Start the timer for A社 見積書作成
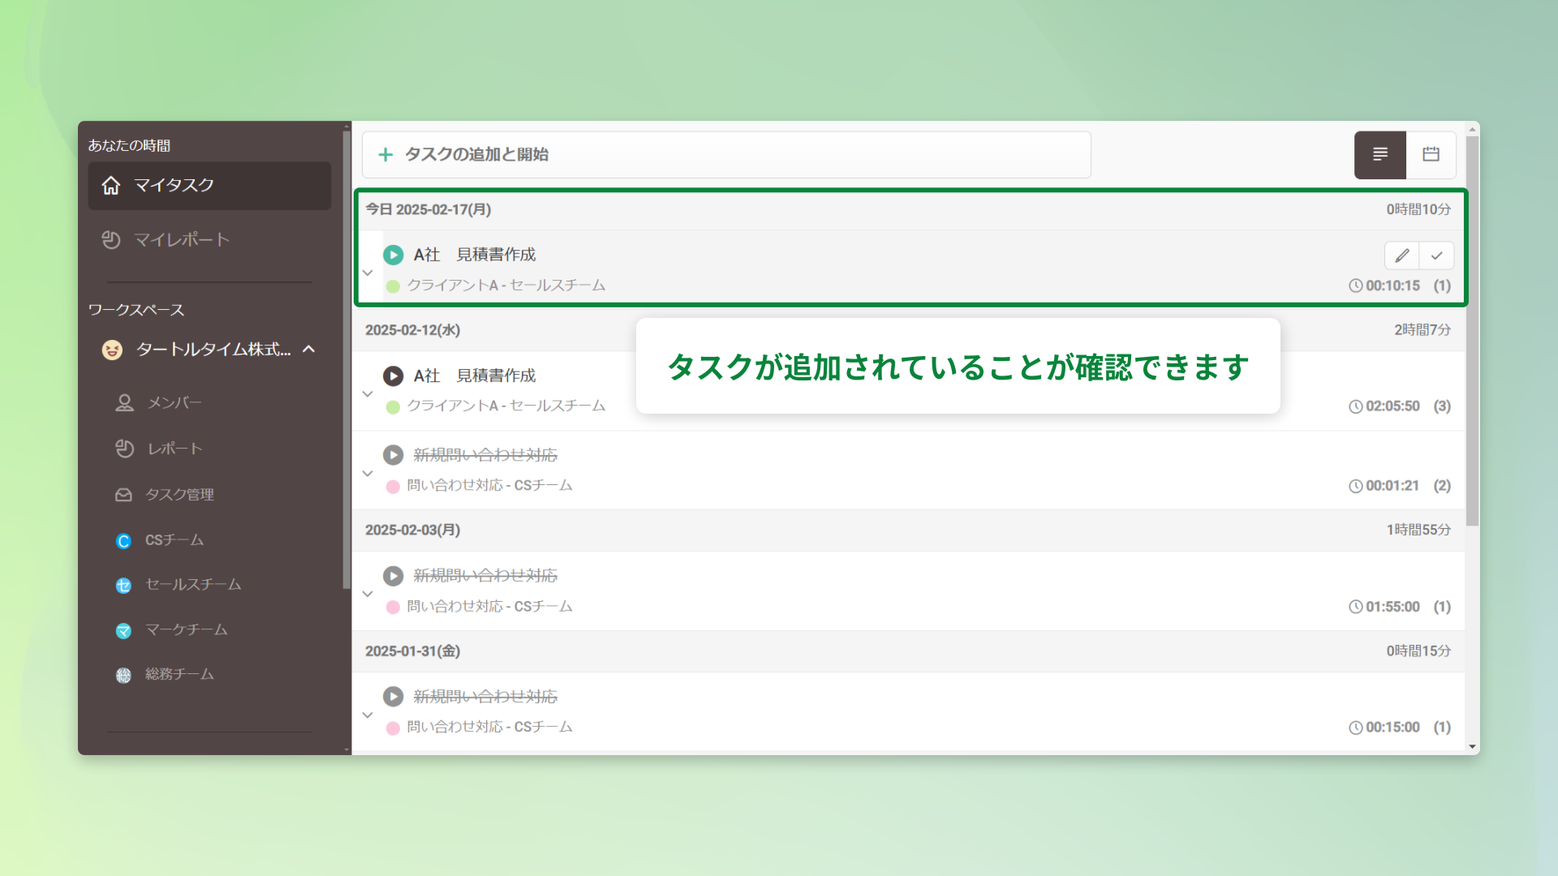Image resolution: width=1558 pixels, height=876 pixels. [394, 255]
